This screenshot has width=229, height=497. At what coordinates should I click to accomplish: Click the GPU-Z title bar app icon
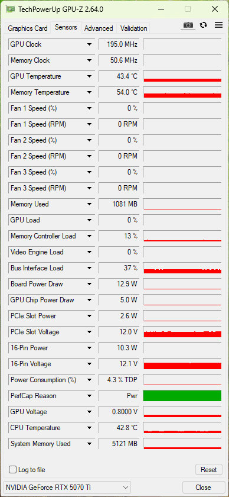tap(10, 9)
